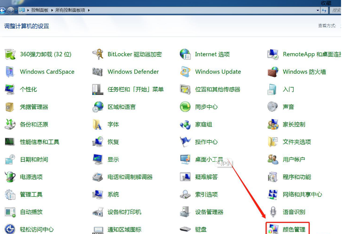Expand the address bar history dropdown
Image resolution: width=348 pixels, height=234 pixels.
[x=318, y=10]
